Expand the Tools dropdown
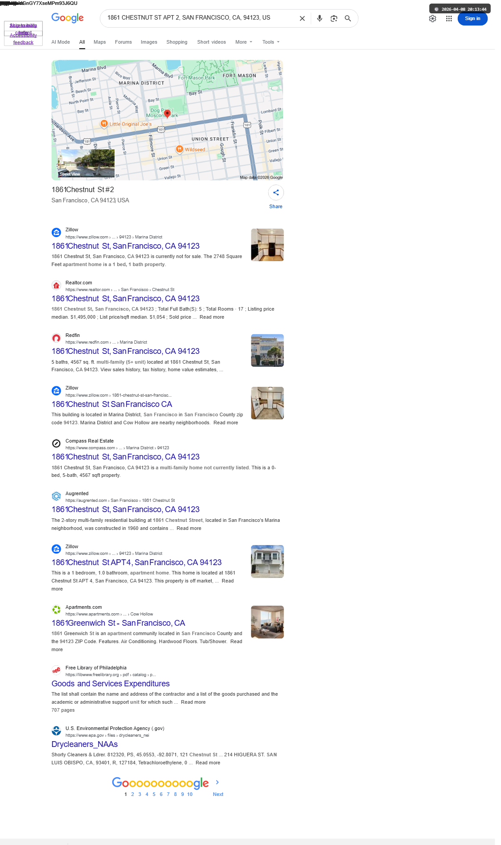 click(271, 42)
